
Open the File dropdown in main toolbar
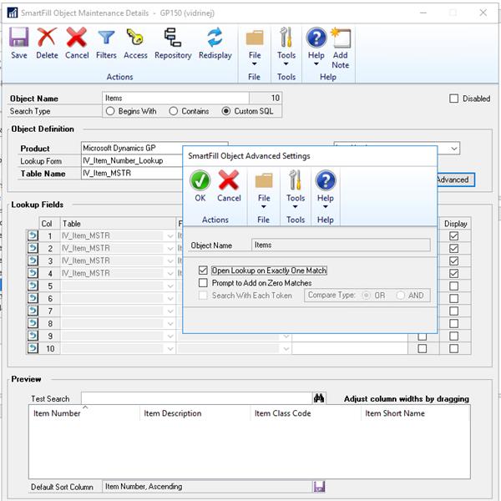(x=255, y=45)
